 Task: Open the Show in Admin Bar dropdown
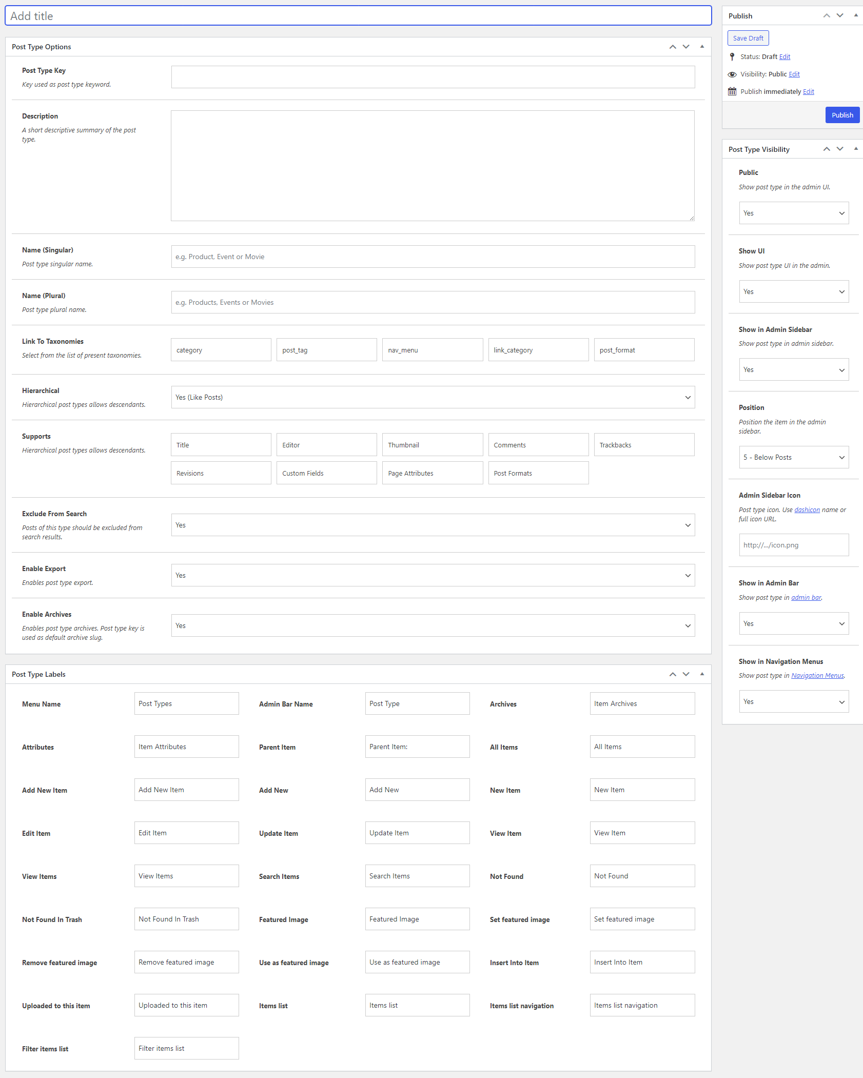point(794,623)
